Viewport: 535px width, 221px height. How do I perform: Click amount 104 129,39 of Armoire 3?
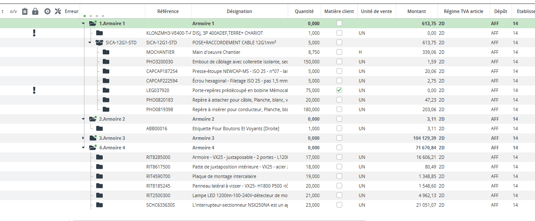click(424, 138)
